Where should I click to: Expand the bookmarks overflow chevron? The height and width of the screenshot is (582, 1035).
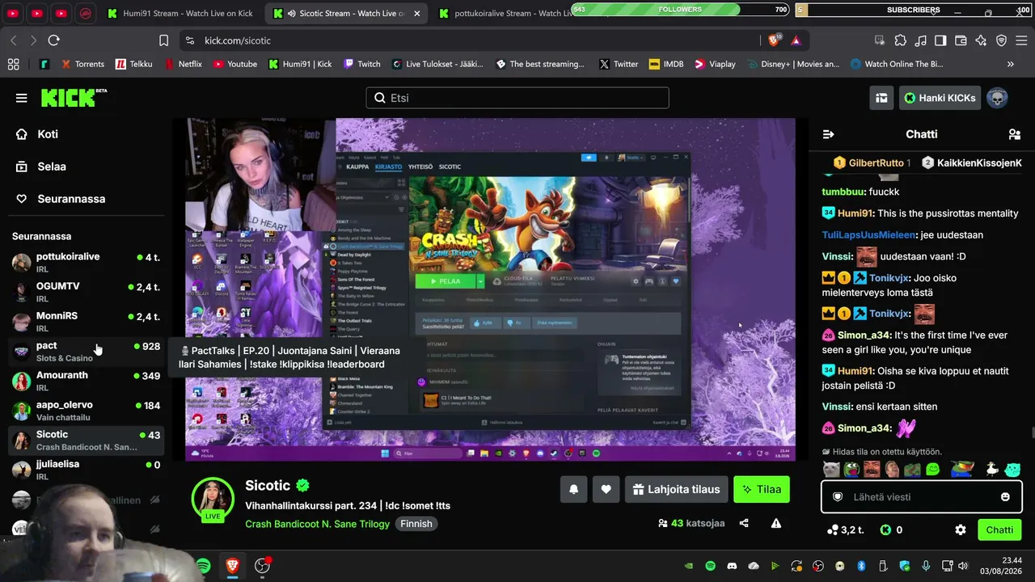pos(1010,64)
